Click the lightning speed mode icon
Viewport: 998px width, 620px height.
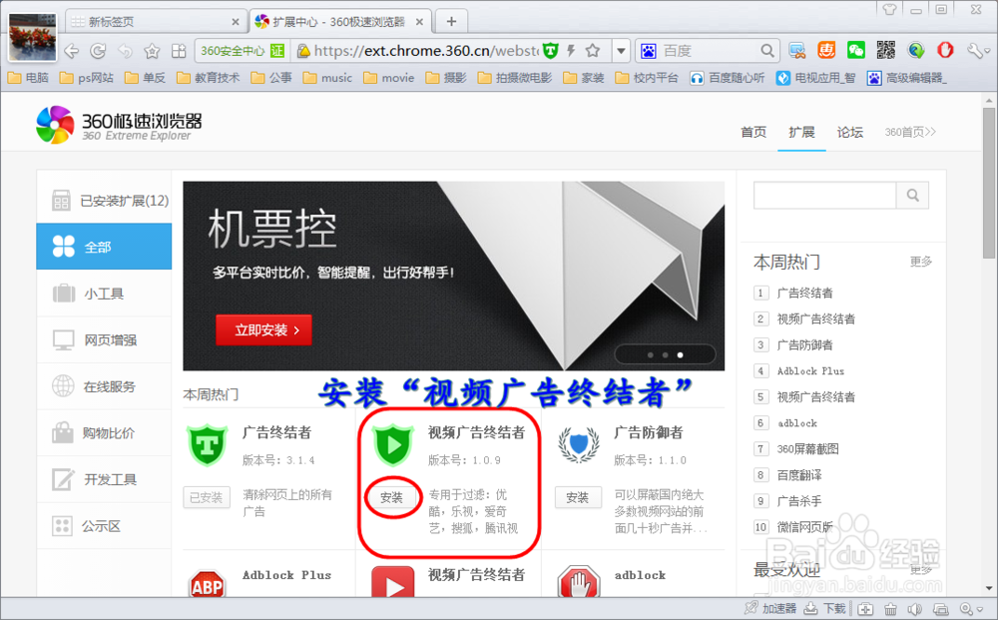571,50
